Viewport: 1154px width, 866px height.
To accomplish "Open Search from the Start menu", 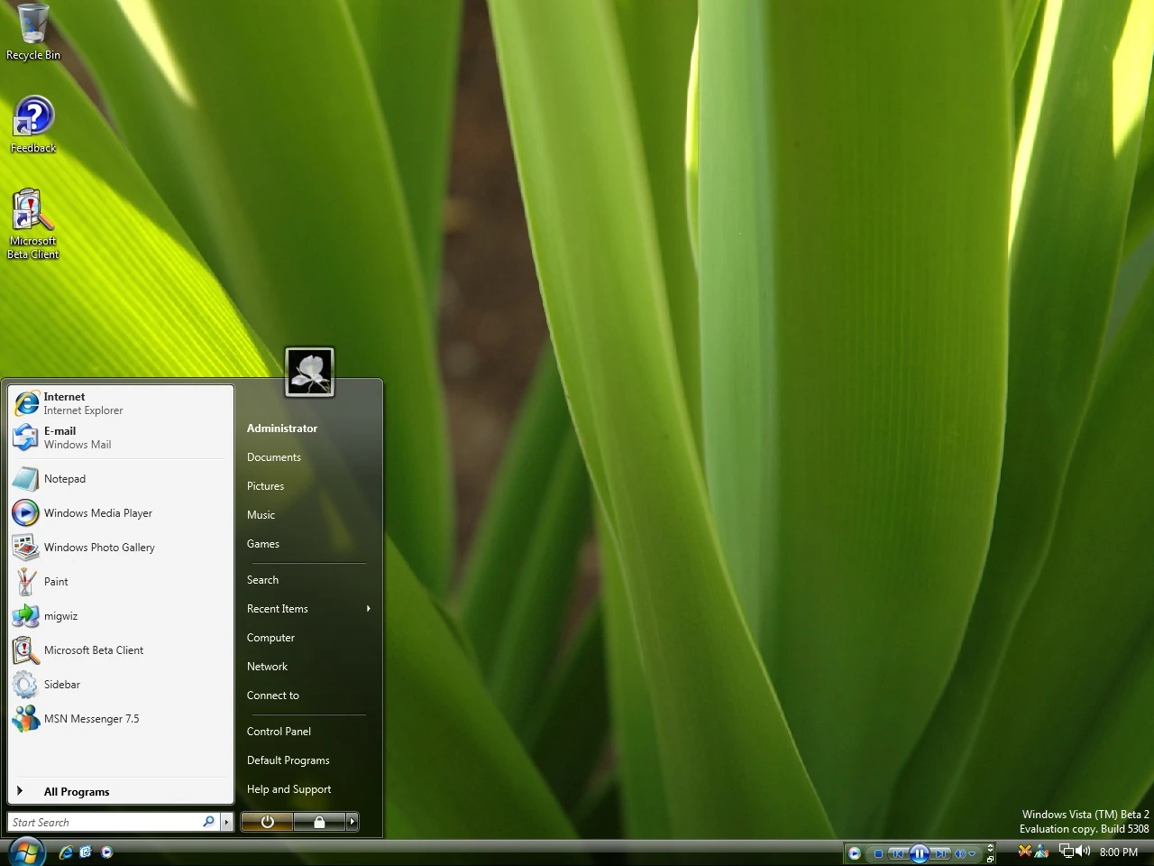I will pos(308,580).
